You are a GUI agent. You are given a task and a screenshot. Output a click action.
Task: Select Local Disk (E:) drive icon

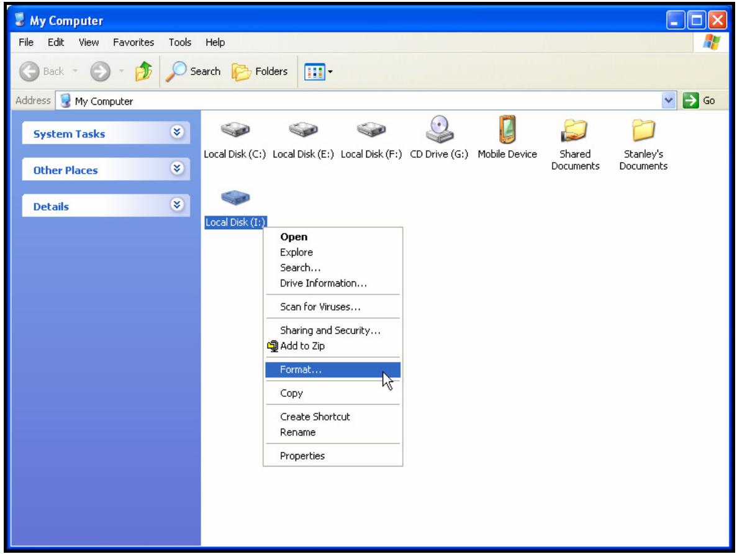(x=303, y=129)
